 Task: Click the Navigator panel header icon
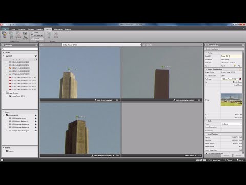pos(3,45)
